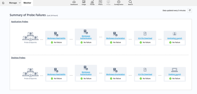The image size is (197, 94).
Task: Click Application Probes' Workspace Reachability server icon
Action: click(x=56, y=34)
